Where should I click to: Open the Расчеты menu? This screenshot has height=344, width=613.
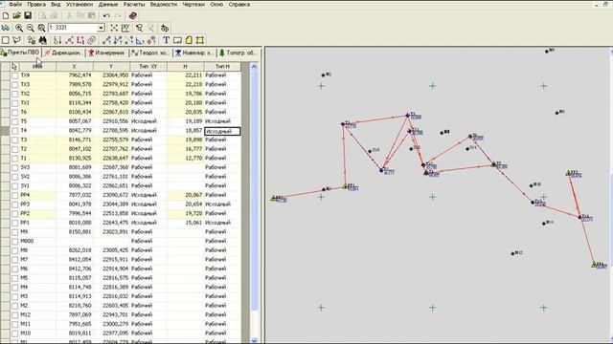click(x=134, y=4)
